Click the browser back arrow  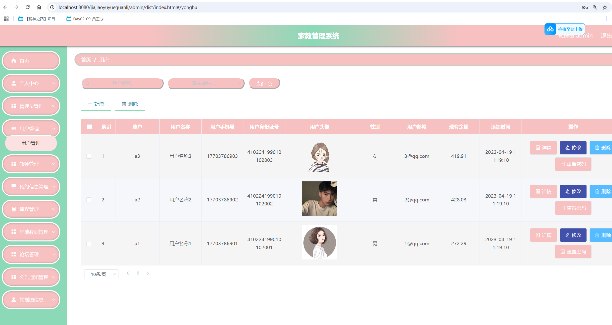pyautogui.click(x=5, y=7)
